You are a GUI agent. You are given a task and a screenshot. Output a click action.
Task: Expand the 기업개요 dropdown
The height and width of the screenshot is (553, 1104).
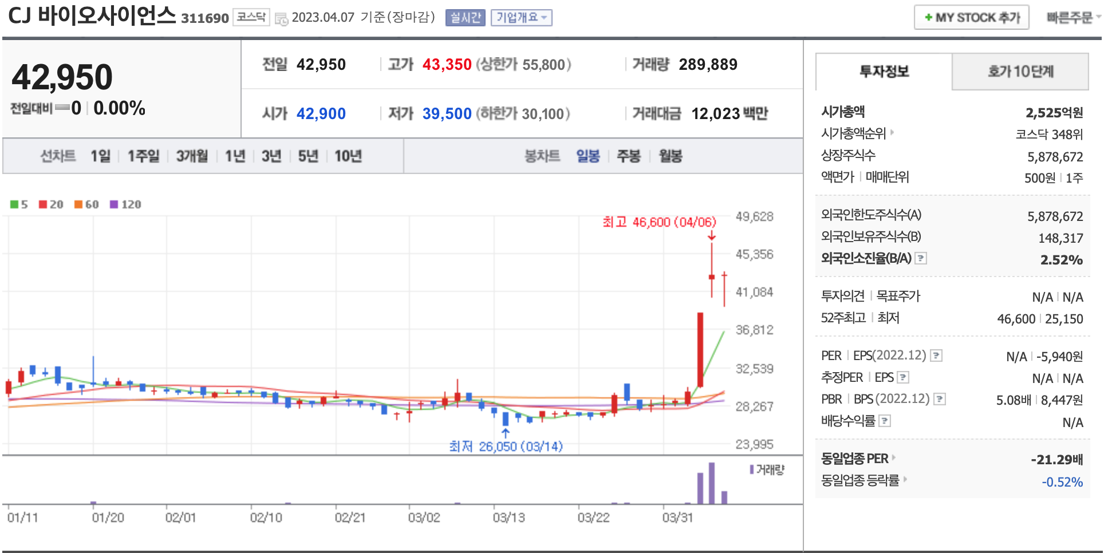(521, 18)
